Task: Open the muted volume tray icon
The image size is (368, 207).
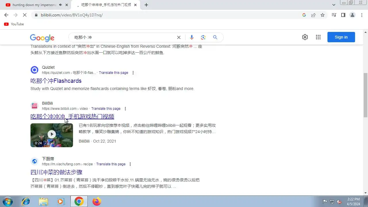Action: point(339,202)
